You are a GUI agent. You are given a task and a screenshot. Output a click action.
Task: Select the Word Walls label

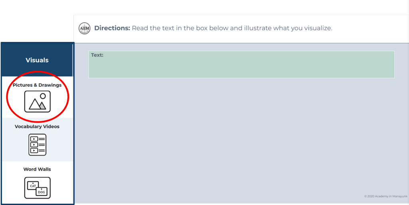[37, 169]
